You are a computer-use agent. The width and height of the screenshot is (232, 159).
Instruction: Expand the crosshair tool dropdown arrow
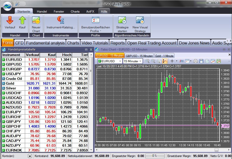click(x=177, y=61)
